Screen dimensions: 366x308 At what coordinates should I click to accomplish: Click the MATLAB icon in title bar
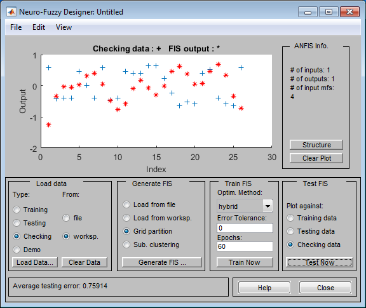(x=11, y=12)
